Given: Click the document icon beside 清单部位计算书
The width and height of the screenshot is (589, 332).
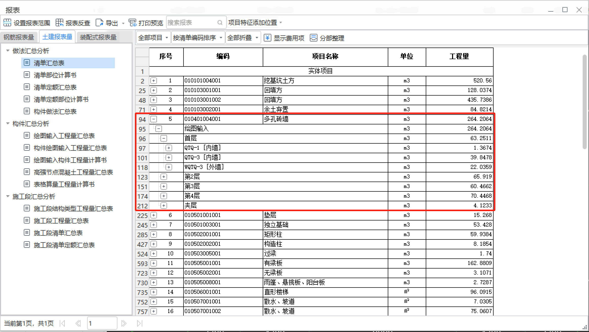Looking at the screenshot, I should coord(27,75).
